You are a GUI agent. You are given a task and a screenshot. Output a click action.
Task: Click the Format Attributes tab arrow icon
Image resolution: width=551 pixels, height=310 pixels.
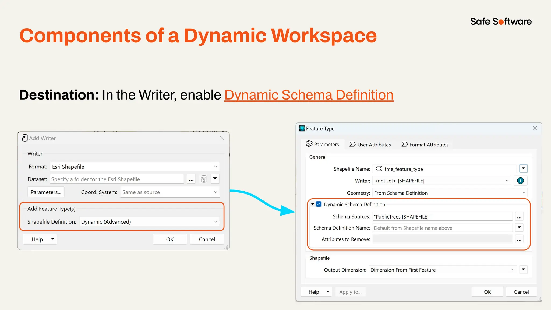[x=404, y=145]
